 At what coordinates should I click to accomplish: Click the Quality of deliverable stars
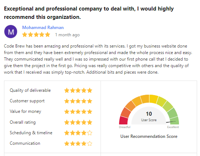[78, 90]
